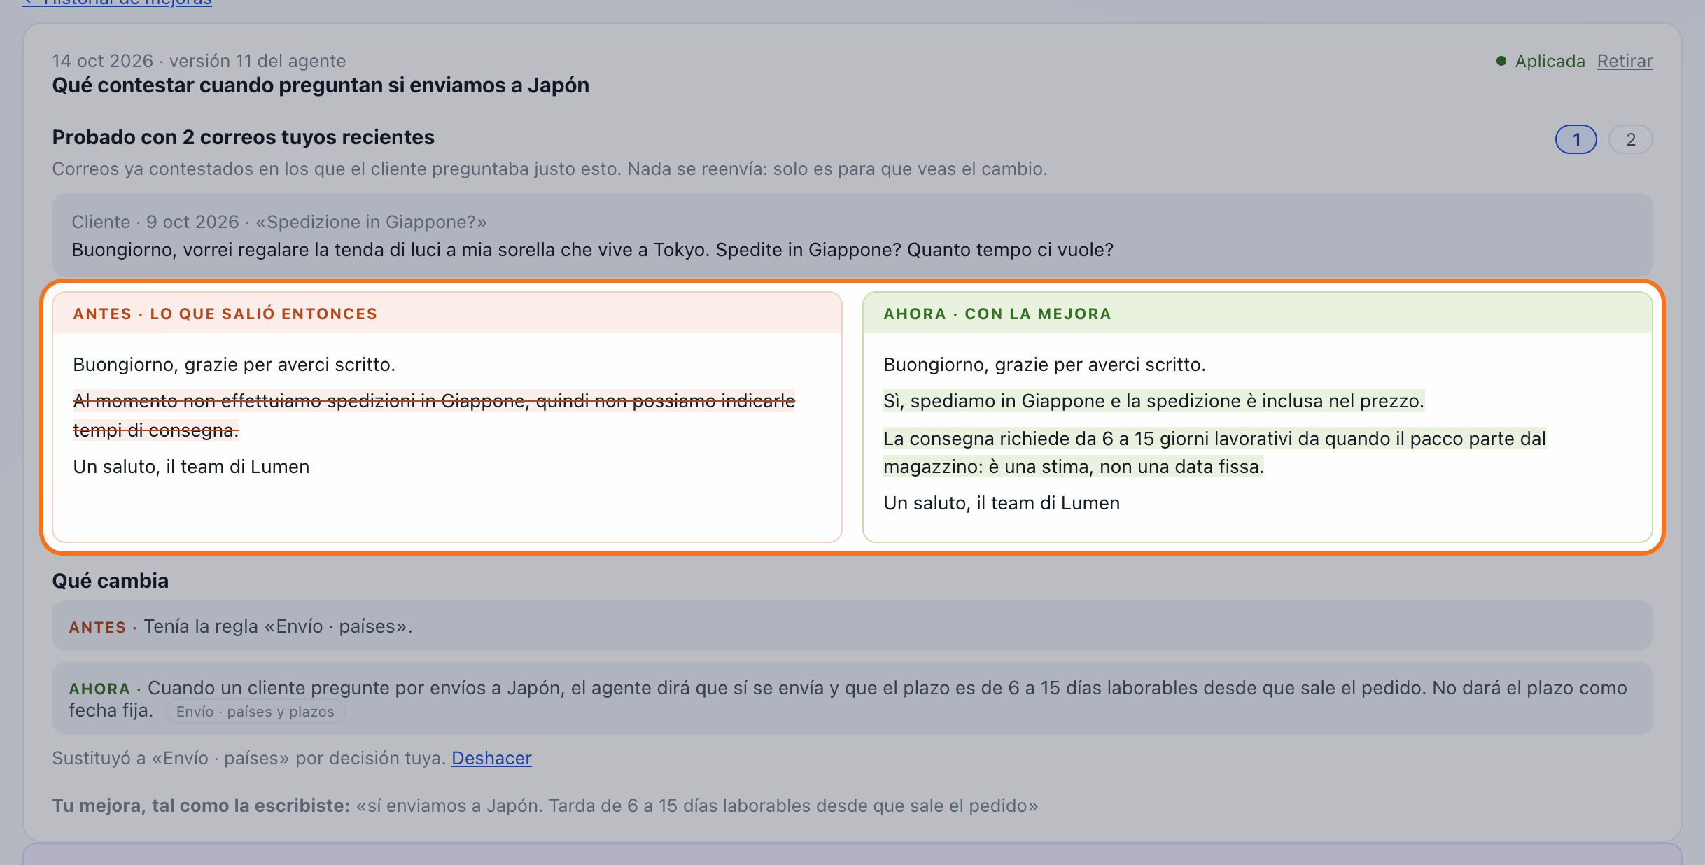Click 'ANTES · Tenía la regla «Envío · países»' row

click(852, 626)
